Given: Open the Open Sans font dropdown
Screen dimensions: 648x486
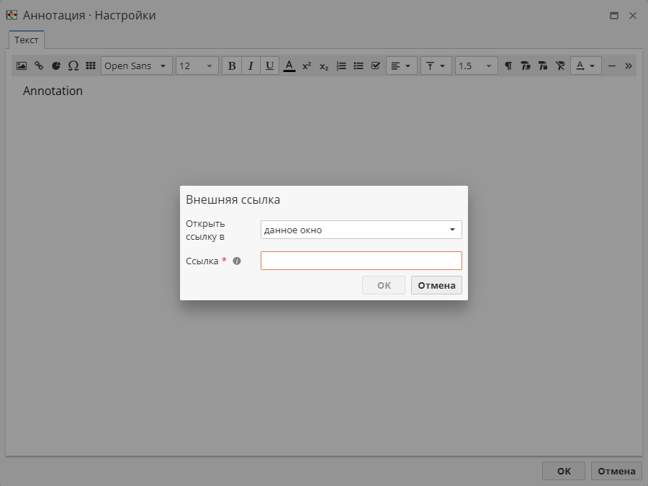Looking at the screenshot, I should 137,66.
